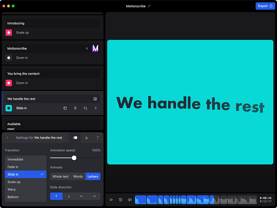
Task: Duplicate the We handle the rest slide
Action: pyautogui.click(x=65, y=108)
